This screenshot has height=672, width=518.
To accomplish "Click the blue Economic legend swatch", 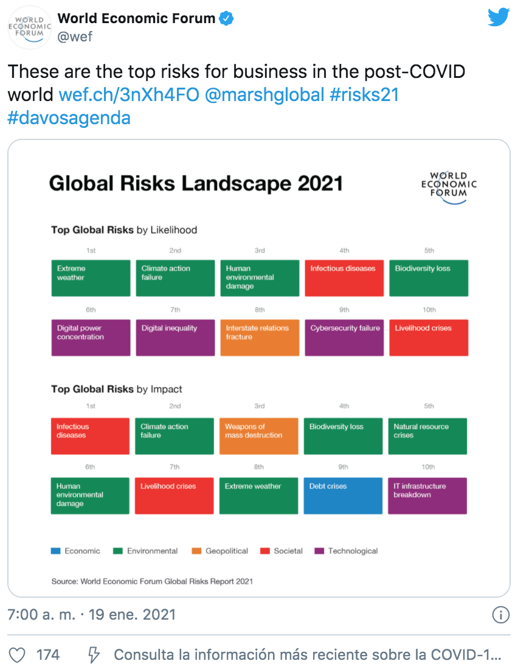I will 56,551.
